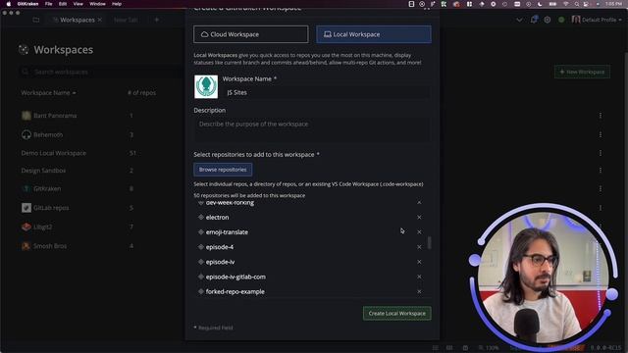Open settings gear in top toolbar

(x=548, y=20)
